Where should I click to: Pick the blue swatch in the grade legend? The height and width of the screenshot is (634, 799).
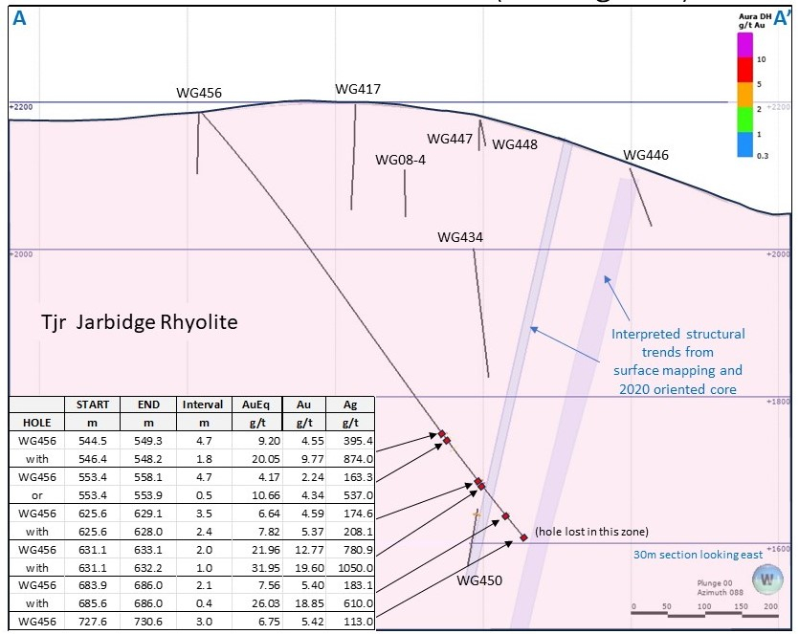click(744, 145)
